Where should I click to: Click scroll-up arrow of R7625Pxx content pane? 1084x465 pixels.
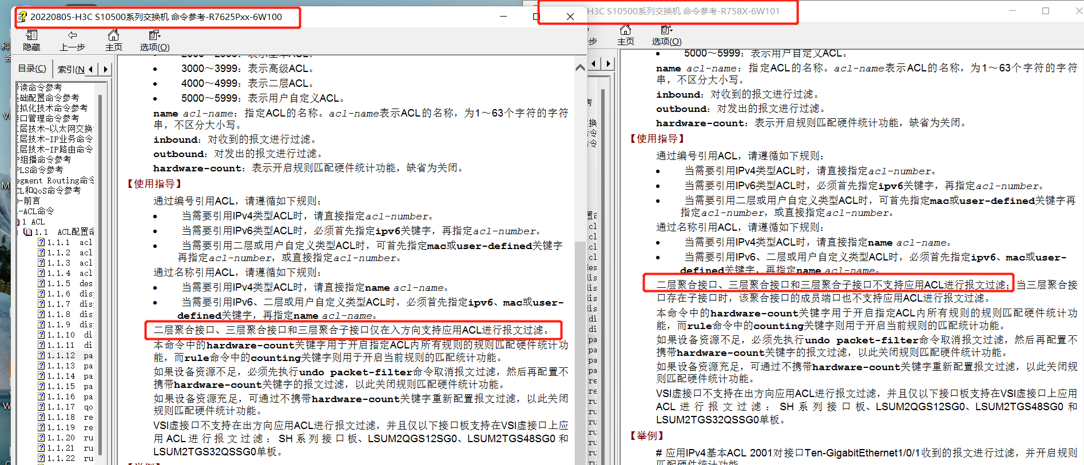pos(580,67)
